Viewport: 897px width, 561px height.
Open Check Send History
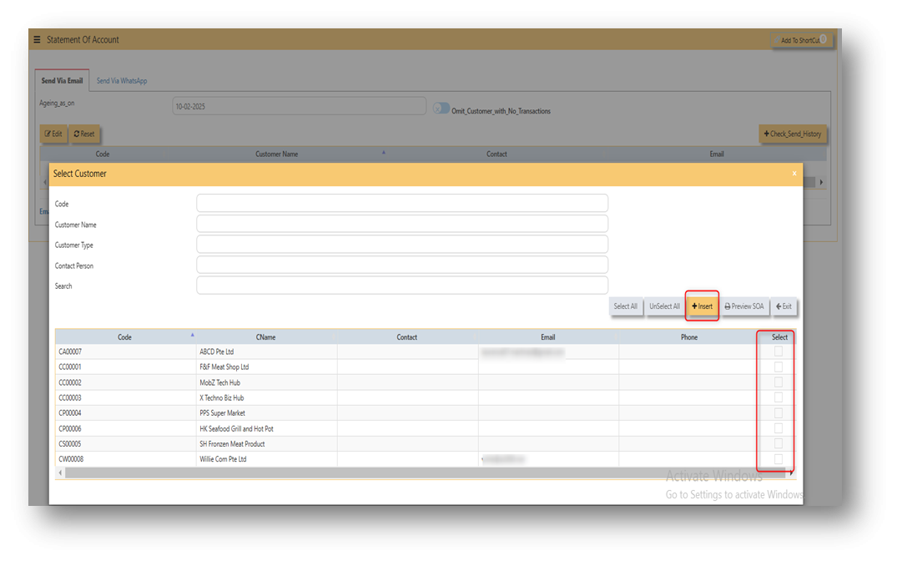point(793,134)
